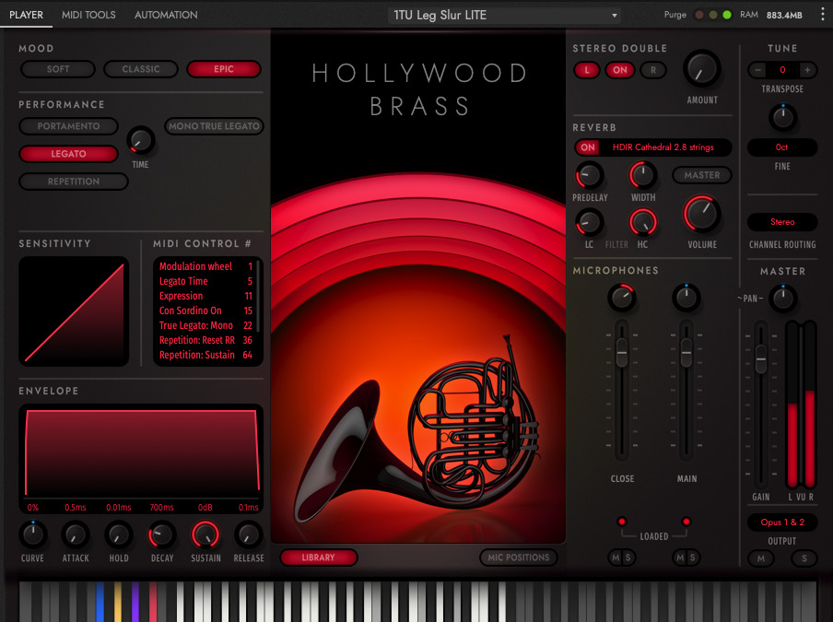Switch to the MIDI Tools tab
The height and width of the screenshot is (622, 833).
[x=88, y=15]
